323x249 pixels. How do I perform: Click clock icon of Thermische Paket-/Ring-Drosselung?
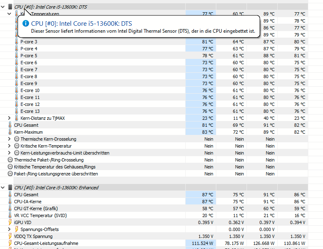coord(10,160)
